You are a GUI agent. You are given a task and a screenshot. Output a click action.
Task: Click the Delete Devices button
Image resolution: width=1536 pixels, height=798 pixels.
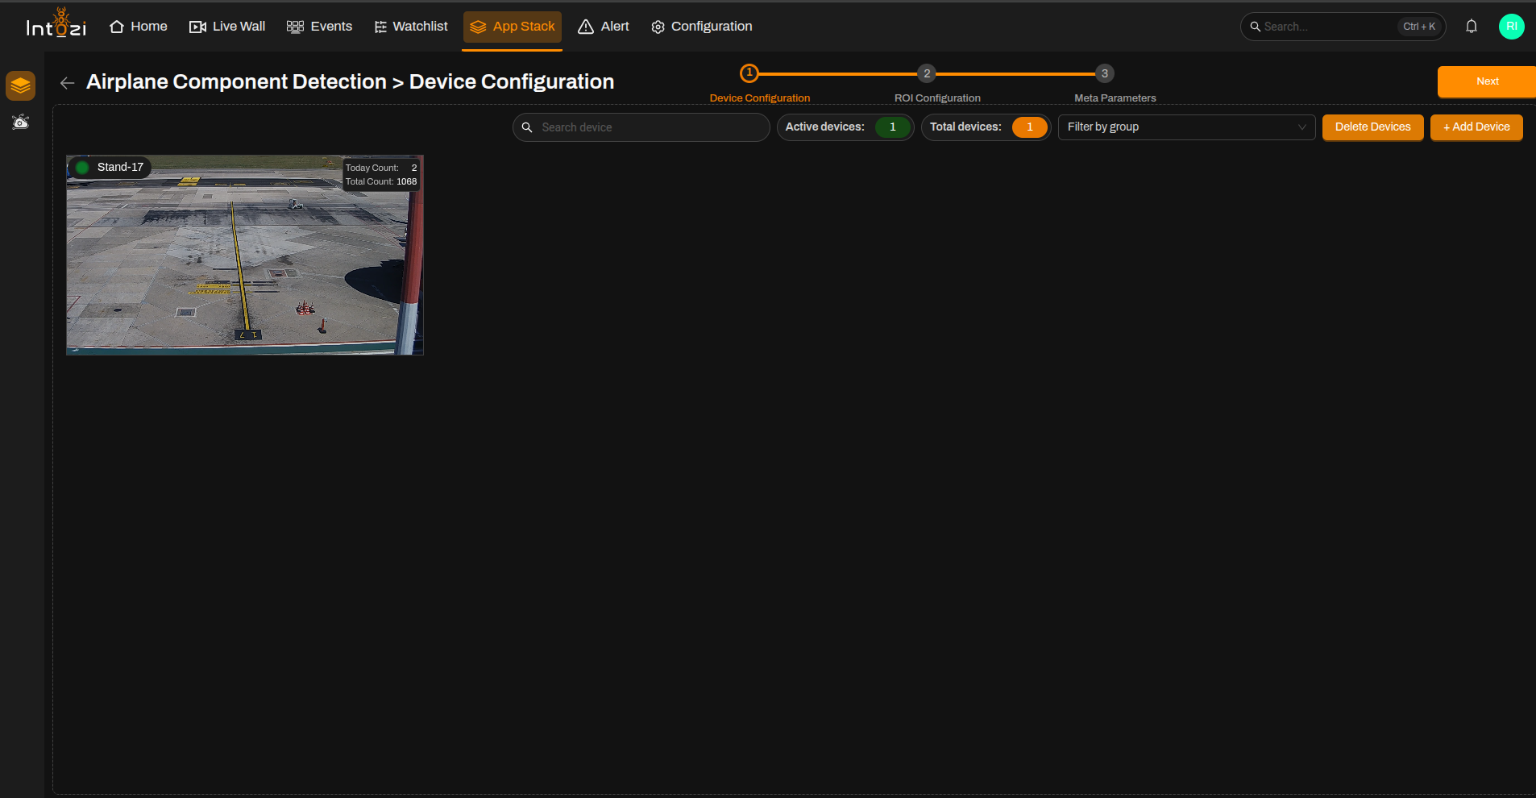1372,127
